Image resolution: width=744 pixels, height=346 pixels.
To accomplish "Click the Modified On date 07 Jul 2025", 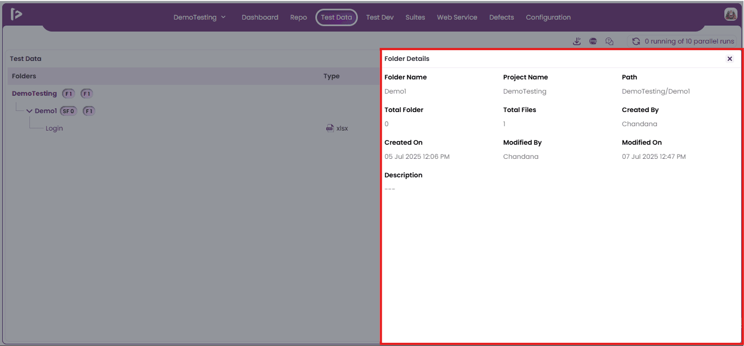I will pos(654,157).
